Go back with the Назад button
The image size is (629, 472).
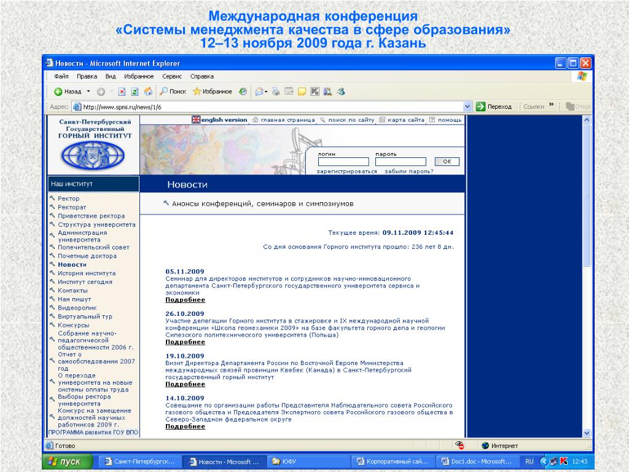coord(68,92)
